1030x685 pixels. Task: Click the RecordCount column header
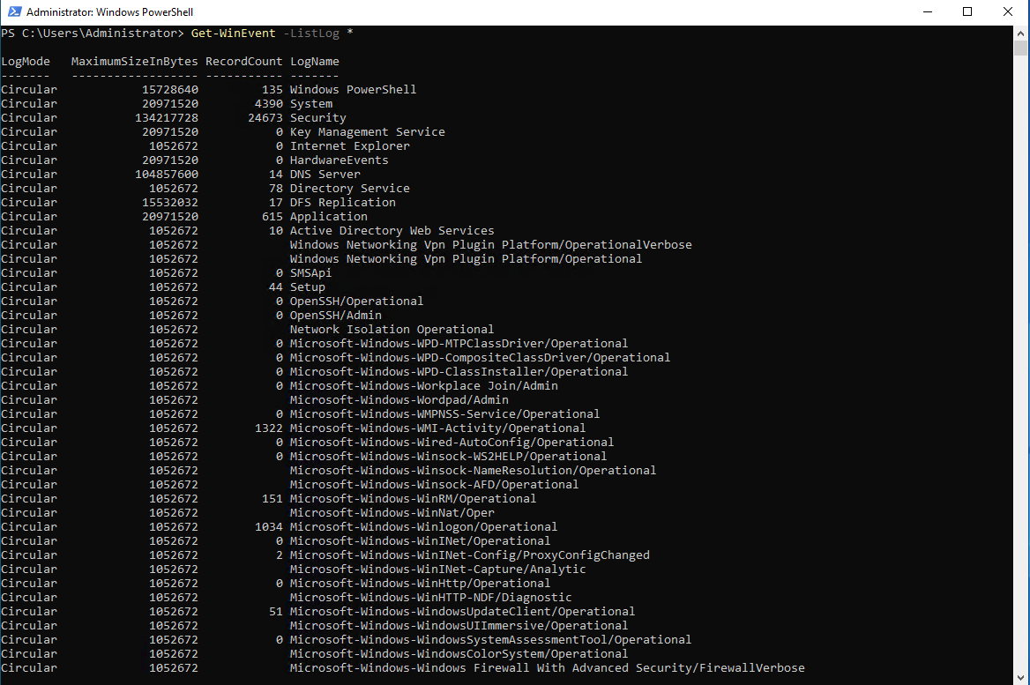pyautogui.click(x=243, y=62)
